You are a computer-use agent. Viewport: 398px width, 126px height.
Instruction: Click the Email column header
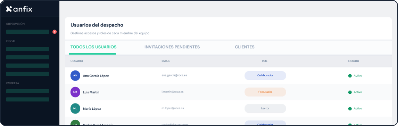coord(166,61)
